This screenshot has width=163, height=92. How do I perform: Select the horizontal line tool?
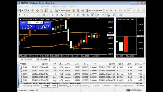(35, 15)
